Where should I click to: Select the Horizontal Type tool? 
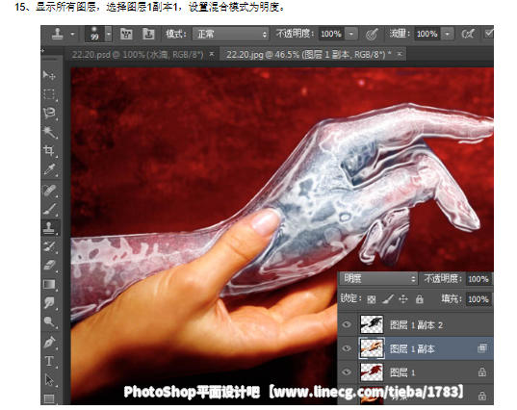click(49, 361)
